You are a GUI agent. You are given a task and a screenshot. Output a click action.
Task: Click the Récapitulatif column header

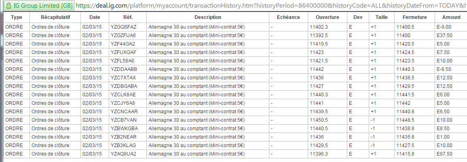pos(55,17)
